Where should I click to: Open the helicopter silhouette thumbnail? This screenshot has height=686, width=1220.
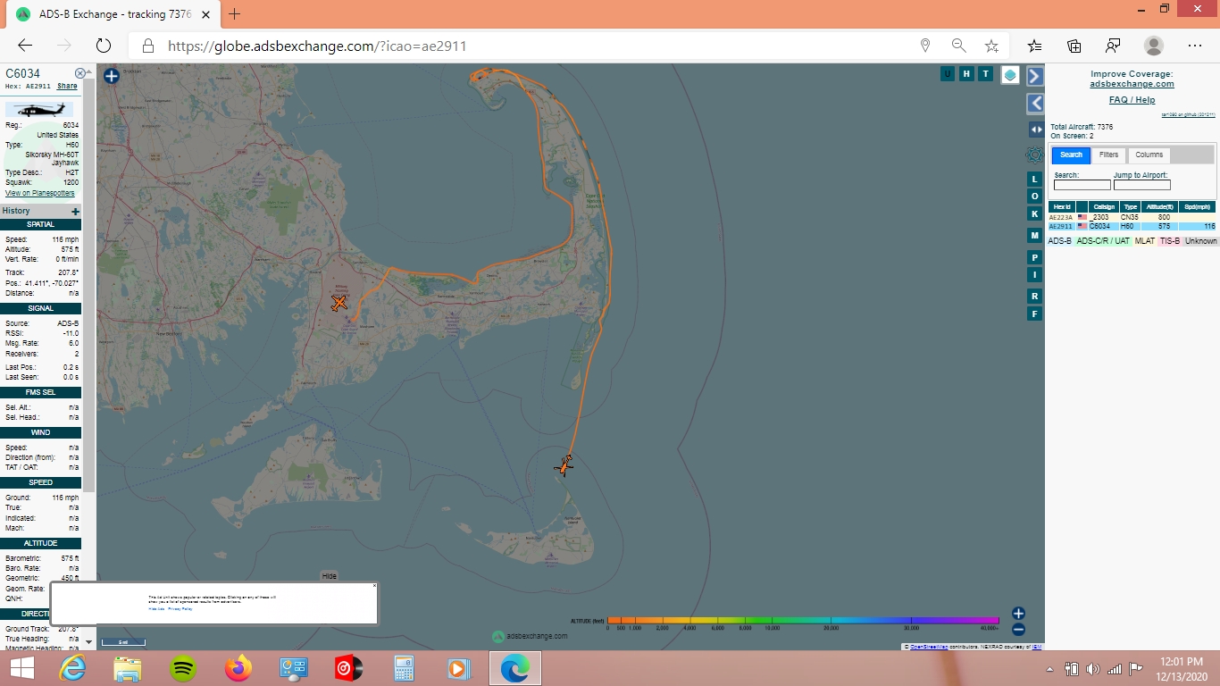click(x=41, y=111)
